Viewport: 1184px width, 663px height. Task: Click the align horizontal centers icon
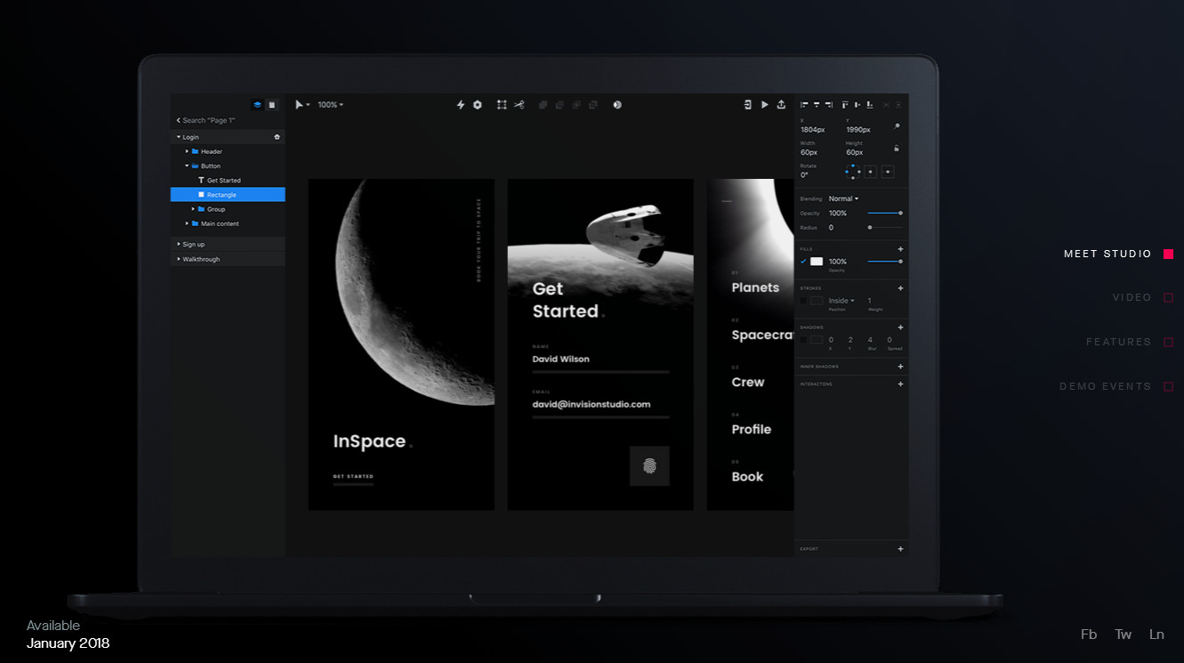(817, 105)
